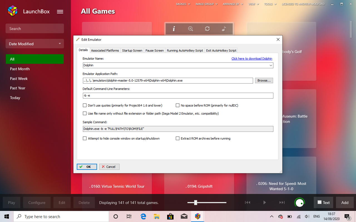Image resolution: width=356 pixels, height=222 pixels.
Task: Enable Don't use quotes checkbox
Action: [x=85, y=105]
